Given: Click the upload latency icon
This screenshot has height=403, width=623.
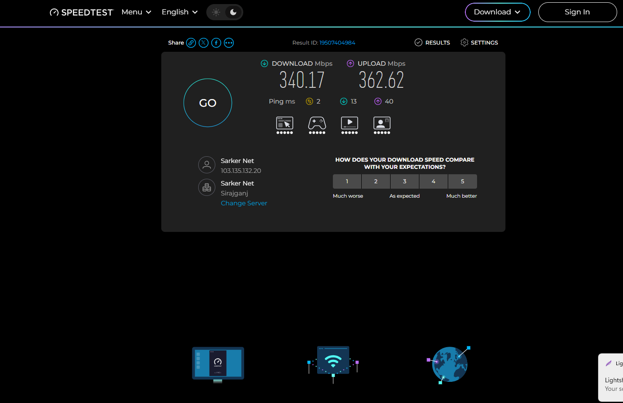Looking at the screenshot, I should coord(378,101).
